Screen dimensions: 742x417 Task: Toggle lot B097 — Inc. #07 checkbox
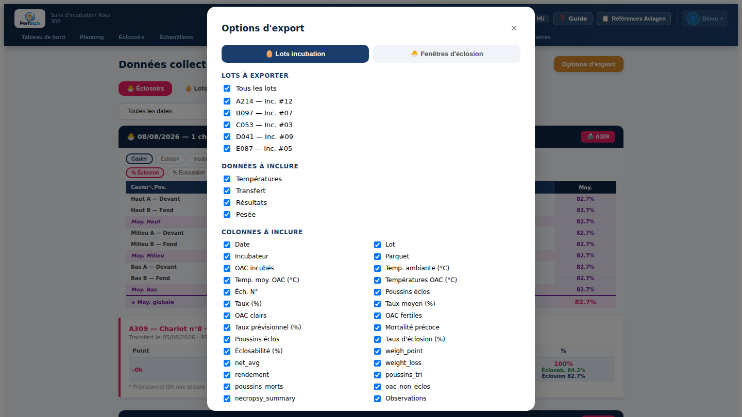pyautogui.click(x=227, y=113)
